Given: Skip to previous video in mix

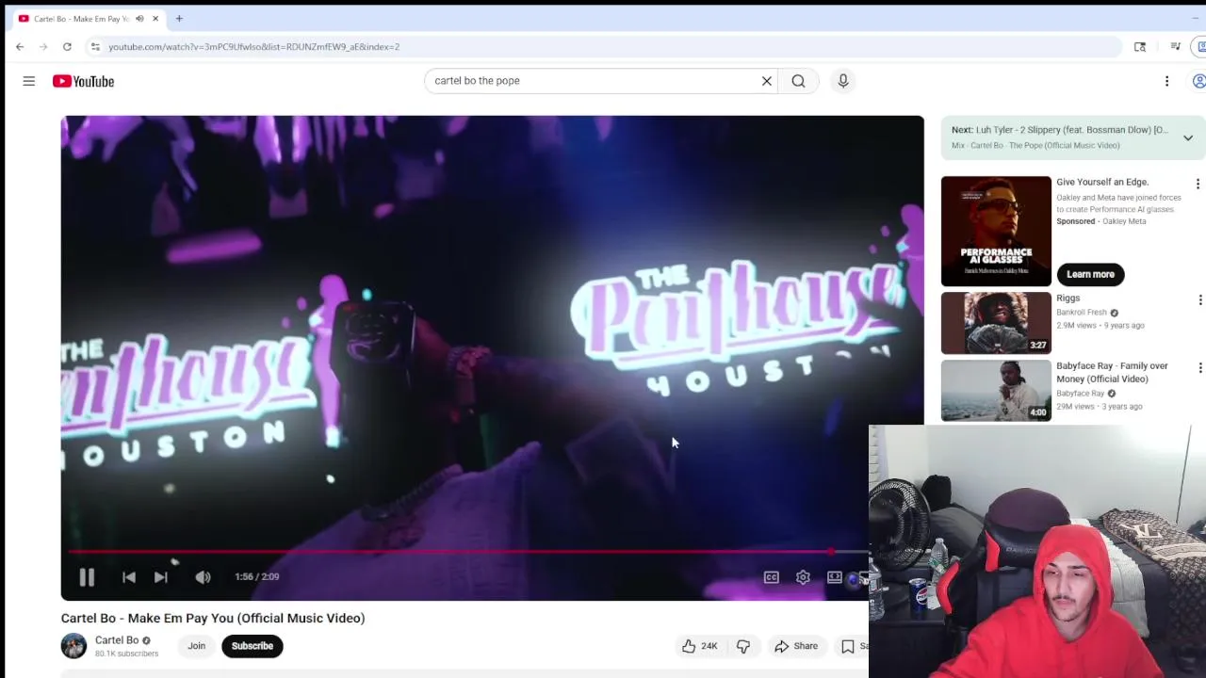Looking at the screenshot, I should pos(129,577).
